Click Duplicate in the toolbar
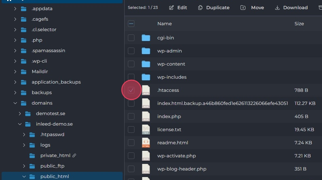This screenshot has width=322, height=180. click(x=214, y=8)
